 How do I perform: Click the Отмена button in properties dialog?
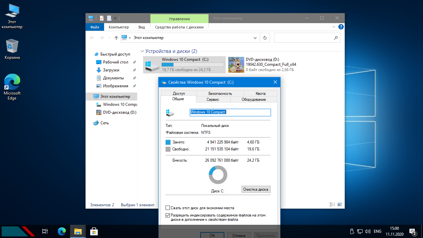coord(239,235)
